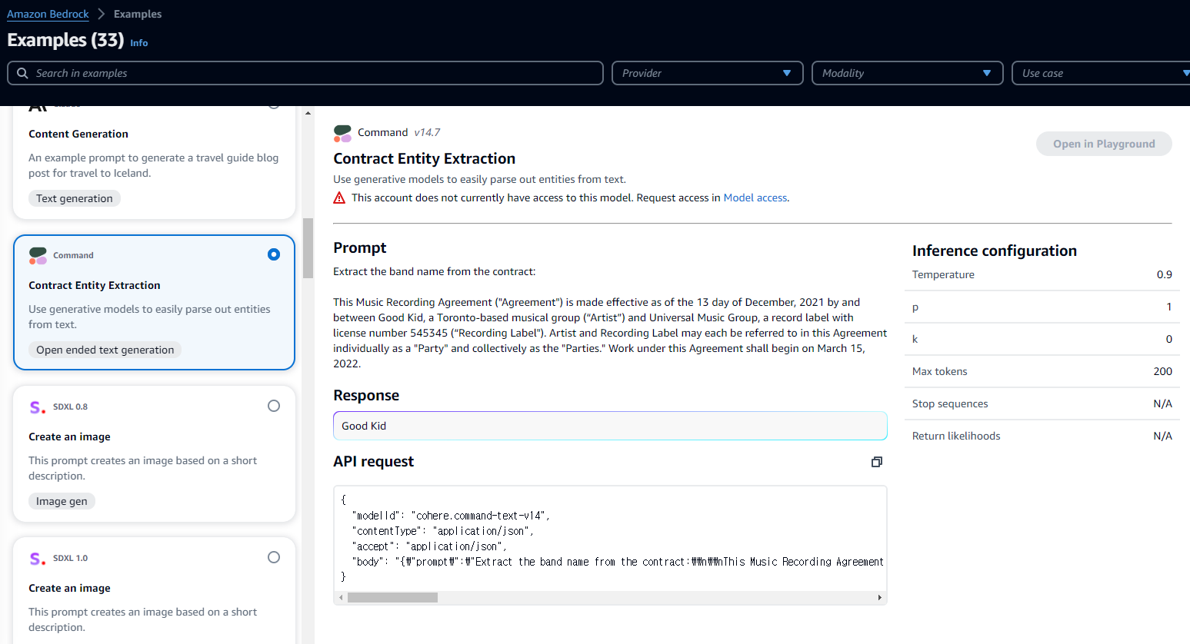Click the Text generation tag
Image resolution: width=1190 pixels, height=644 pixels.
(75, 198)
